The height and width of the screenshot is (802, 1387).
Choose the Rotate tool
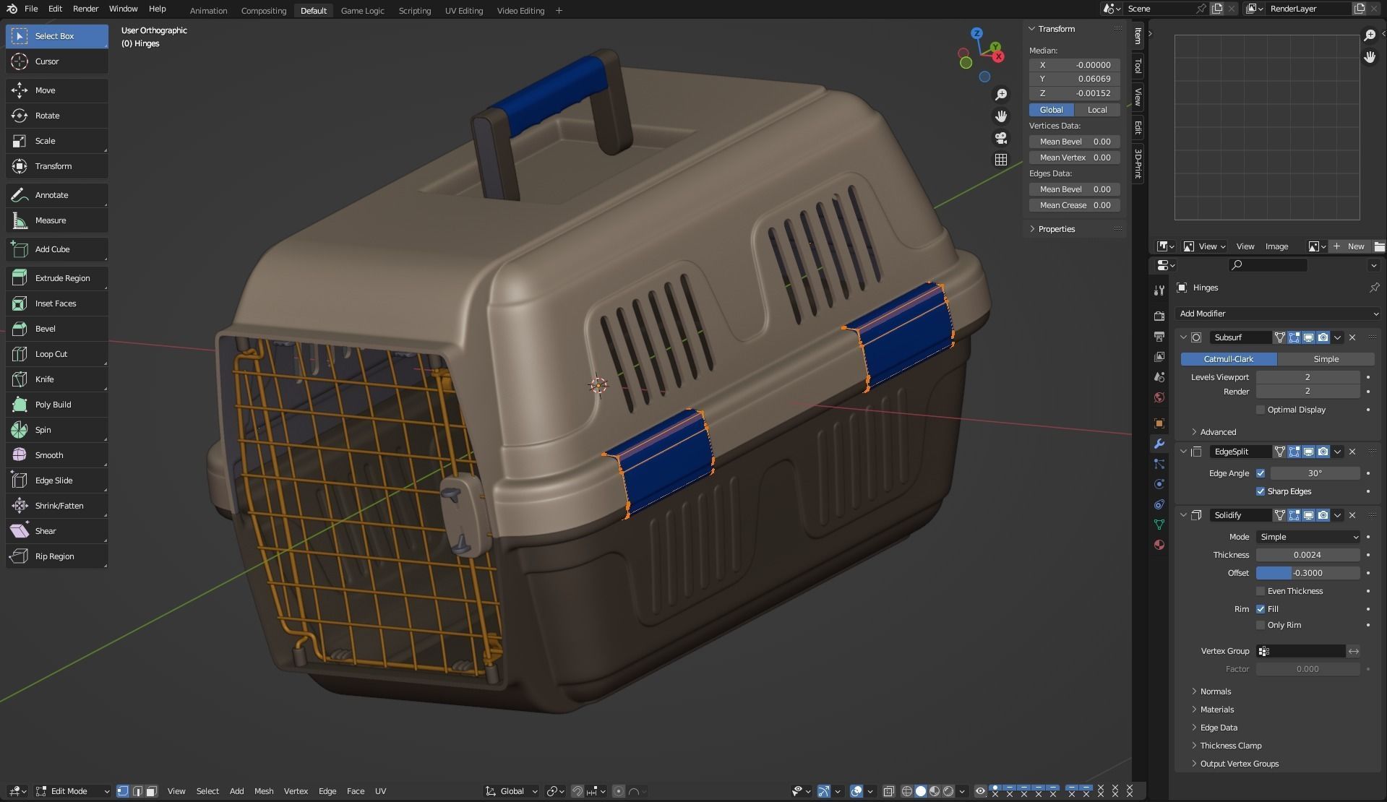(x=57, y=116)
